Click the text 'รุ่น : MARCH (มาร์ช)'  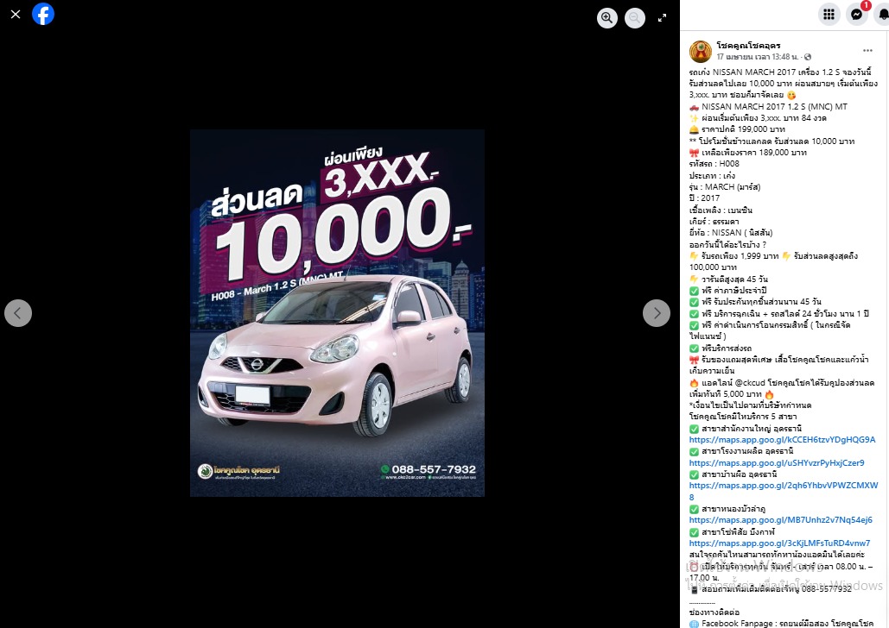point(725,187)
